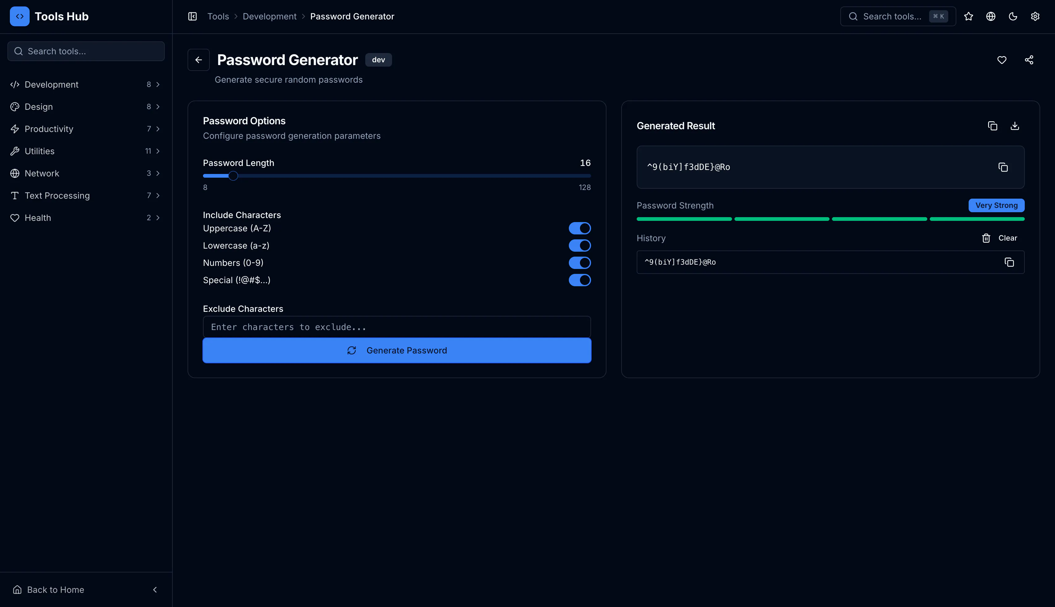Focus the top-right Search tools box
Screen dimensions: 1055x607
click(x=898, y=17)
